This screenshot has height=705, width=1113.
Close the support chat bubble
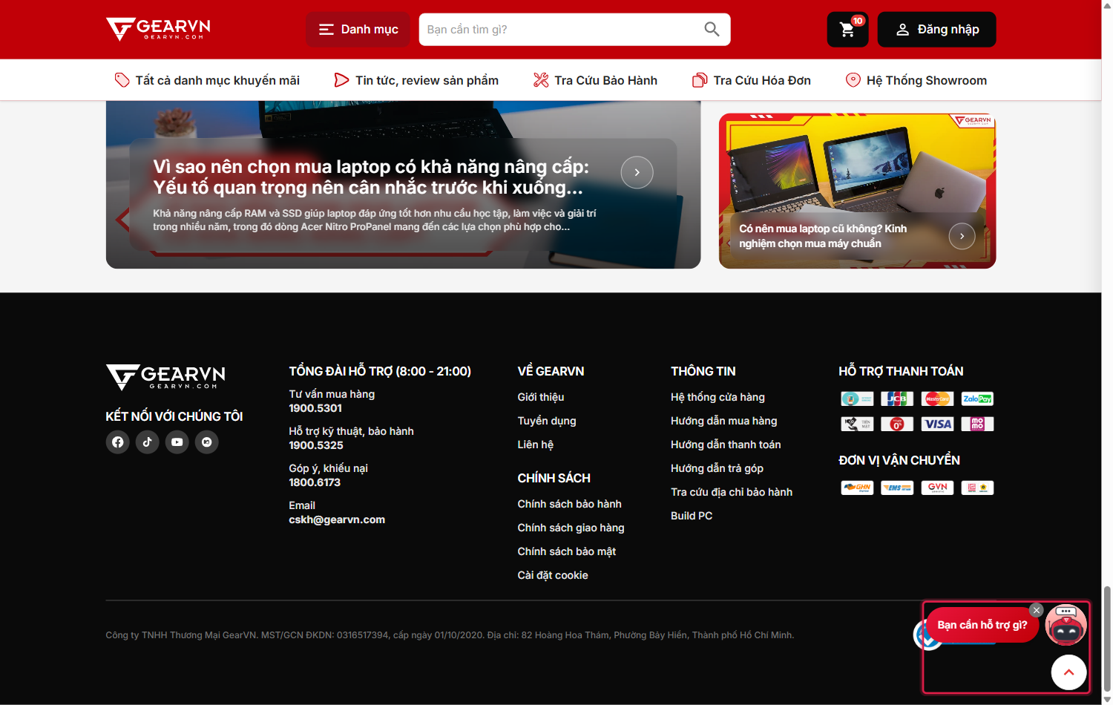[1037, 610]
